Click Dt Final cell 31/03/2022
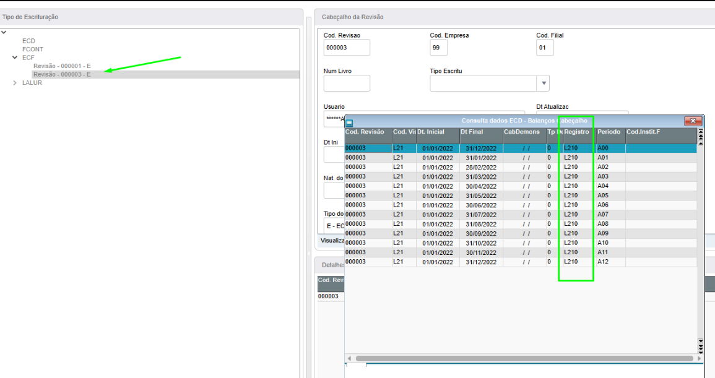The image size is (715, 378). (x=481, y=177)
